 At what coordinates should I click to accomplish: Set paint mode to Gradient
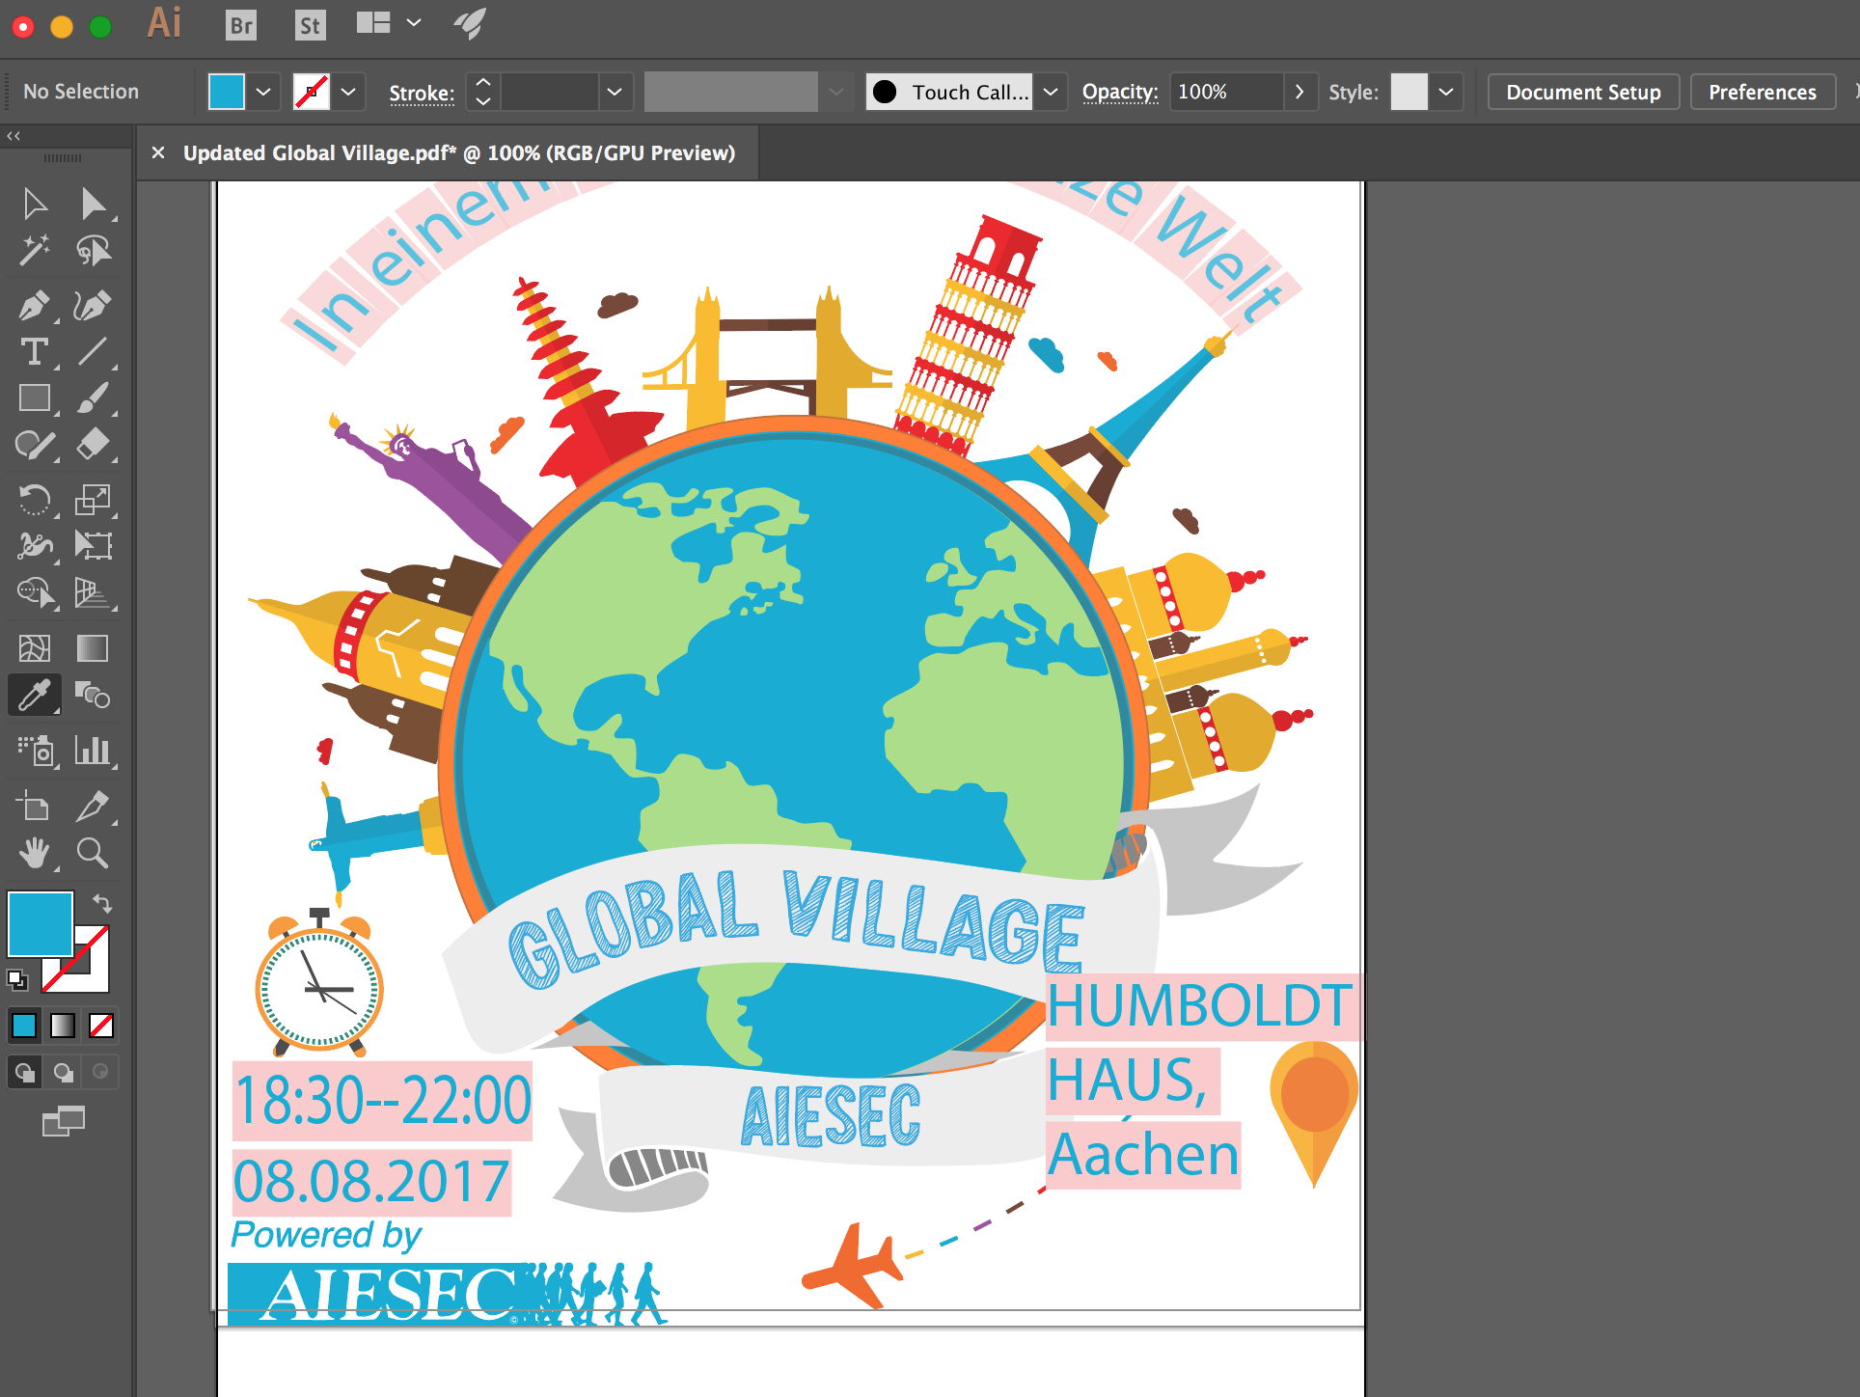pos(63,1025)
